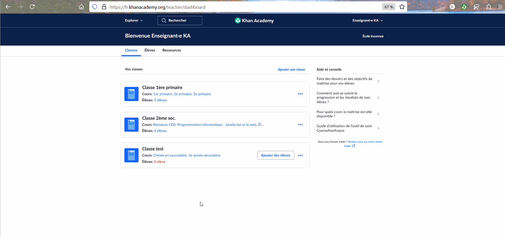Click the green extension icon in toolbar
Screen dimensions: 505x237
[x=464, y=7]
